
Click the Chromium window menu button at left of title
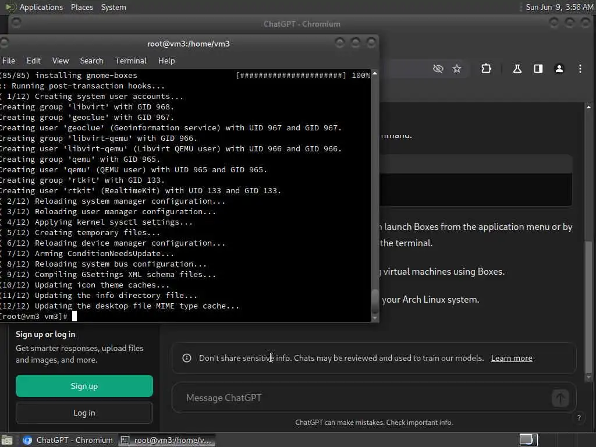(x=16, y=23)
